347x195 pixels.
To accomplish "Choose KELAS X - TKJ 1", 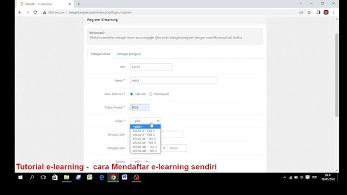I will [x=145, y=131].
